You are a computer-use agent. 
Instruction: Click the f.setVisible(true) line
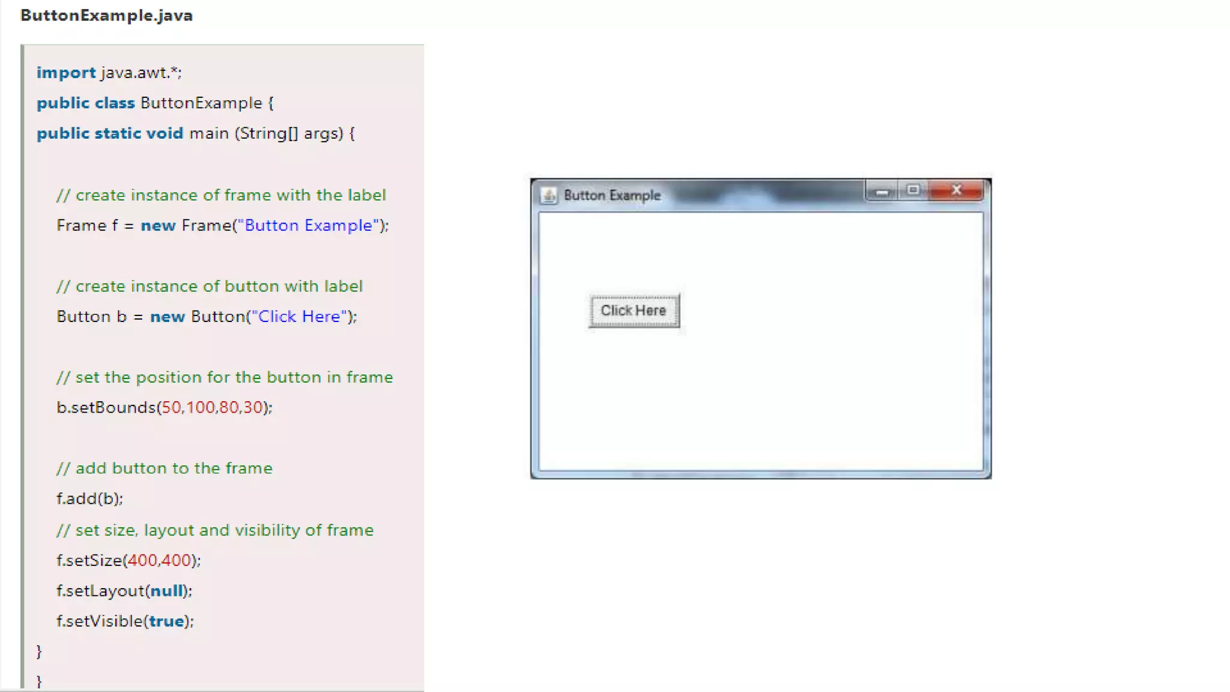click(x=125, y=621)
